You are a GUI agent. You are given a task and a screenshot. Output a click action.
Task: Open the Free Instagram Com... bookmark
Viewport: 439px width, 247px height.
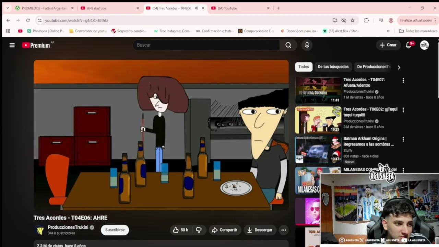173,31
